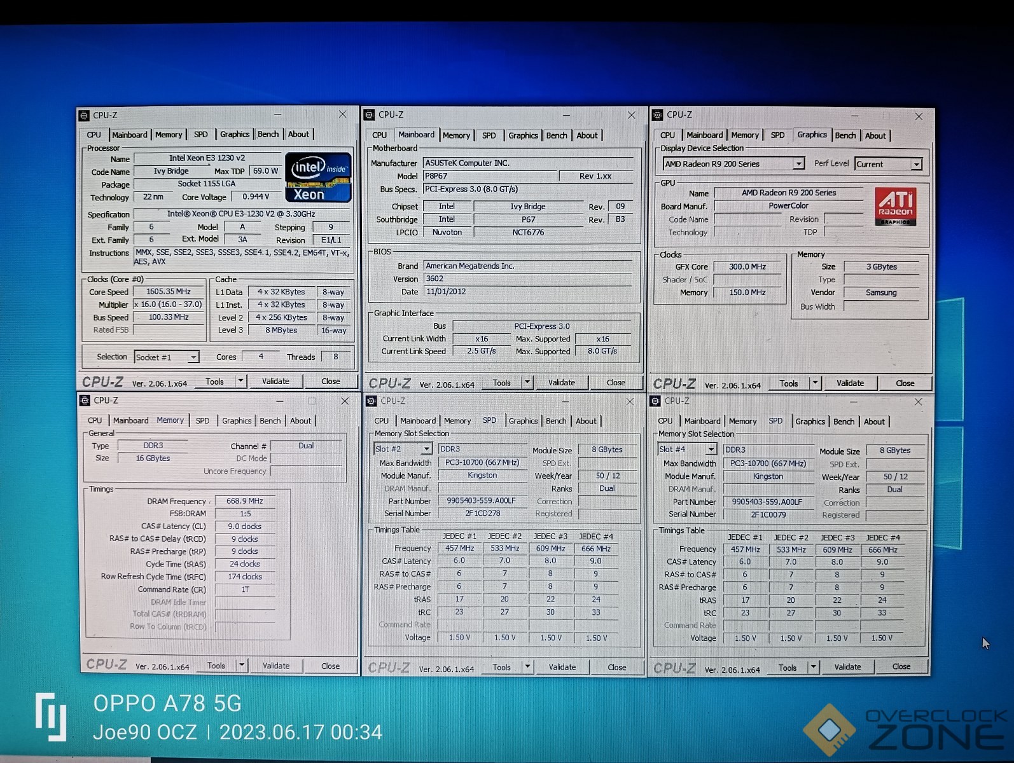Screen dimensions: 1014x763
Task: Click the serial number "2F1C0079"
Action: tap(768, 514)
